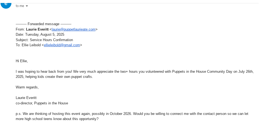Click "p.s." at the start of the postscript

[18, 114]
